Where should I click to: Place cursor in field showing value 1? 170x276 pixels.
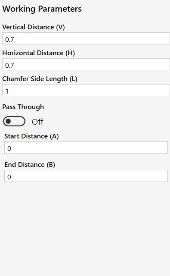coord(86,90)
